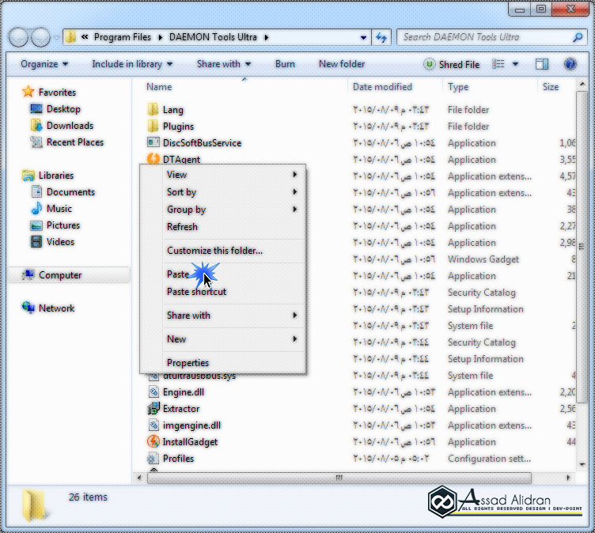Expand the DAEMON Tools Ultra breadcrumb arrow
This screenshot has height=533, width=595.
[x=267, y=37]
